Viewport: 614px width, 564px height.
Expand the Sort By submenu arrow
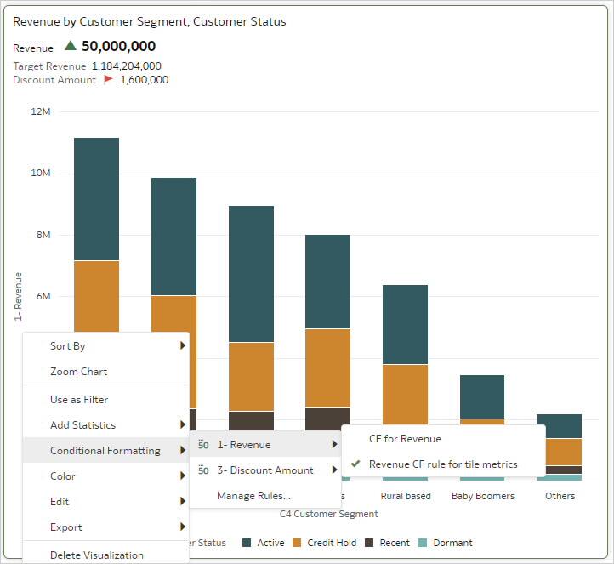coord(182,346)
